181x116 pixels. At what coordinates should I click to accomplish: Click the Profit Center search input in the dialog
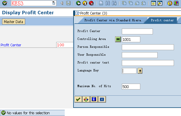click(137, 31)
